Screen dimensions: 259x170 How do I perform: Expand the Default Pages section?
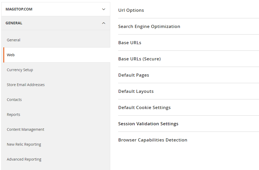pyautogui.click(x=134, y=75)
